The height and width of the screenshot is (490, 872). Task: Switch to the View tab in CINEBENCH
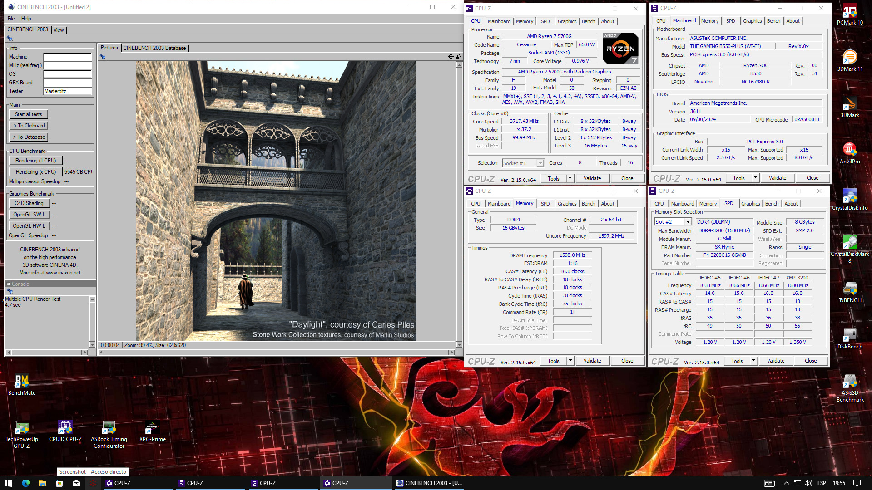pyautogui.click(x=59, y=30)
